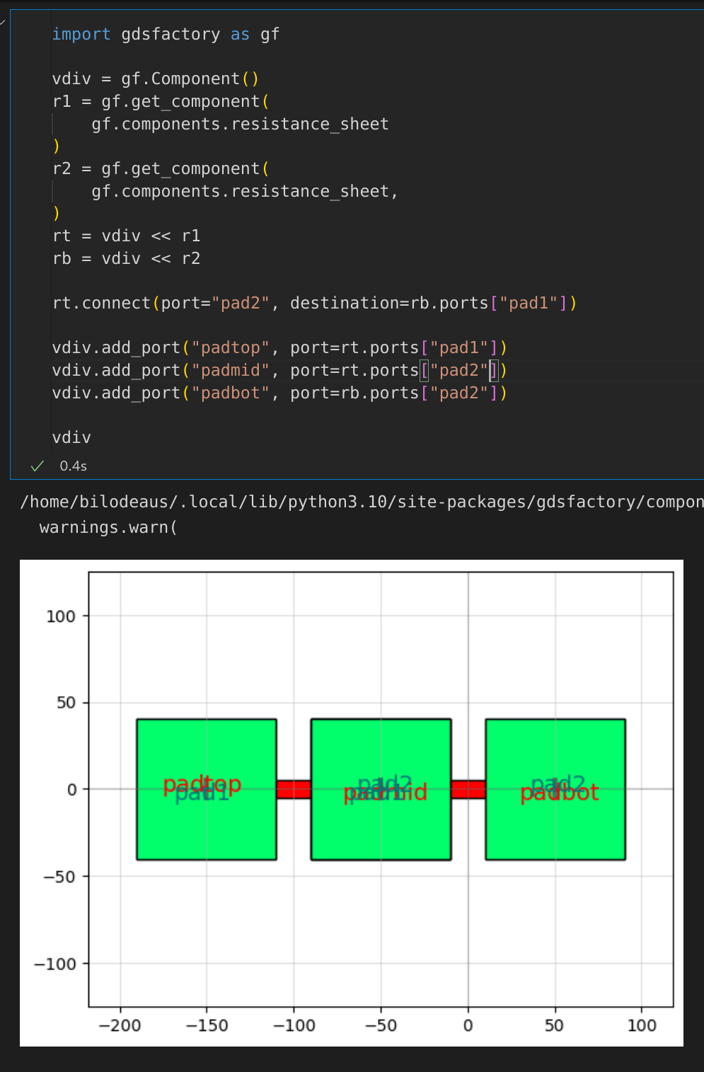Viewport: 704px width, 1072px height.
Task: Select the "pad1" string in rt.connect
Action: pos(527,302)
